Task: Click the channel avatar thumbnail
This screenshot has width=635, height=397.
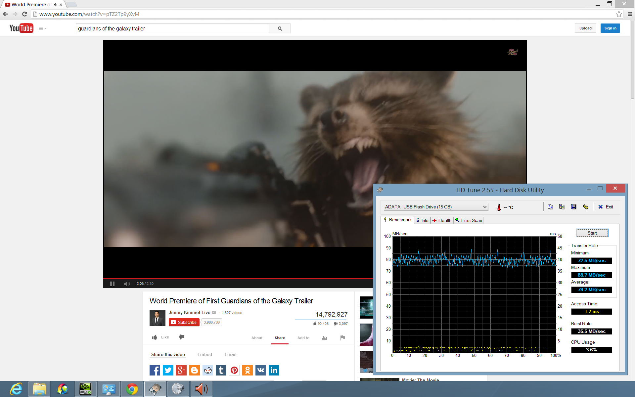Action: [158, 318]
